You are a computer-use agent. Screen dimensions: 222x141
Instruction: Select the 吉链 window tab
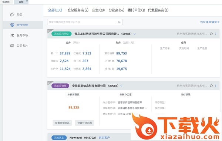pyautogui.click(x=21, y=2)
